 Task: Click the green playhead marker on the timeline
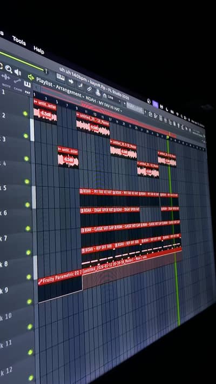(x=167, y=137)
